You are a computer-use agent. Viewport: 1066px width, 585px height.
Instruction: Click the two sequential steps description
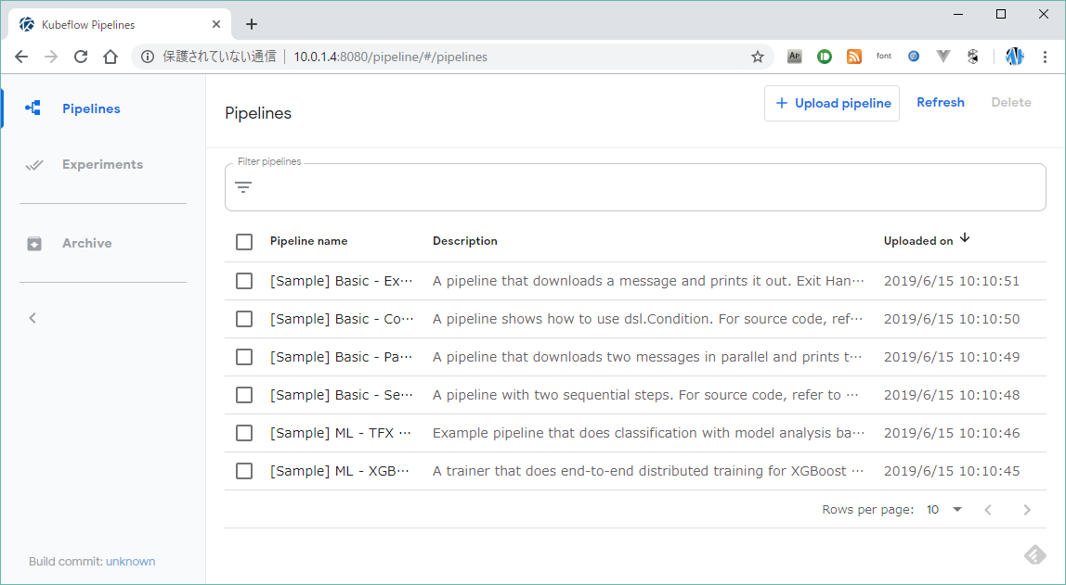(648, 395)
